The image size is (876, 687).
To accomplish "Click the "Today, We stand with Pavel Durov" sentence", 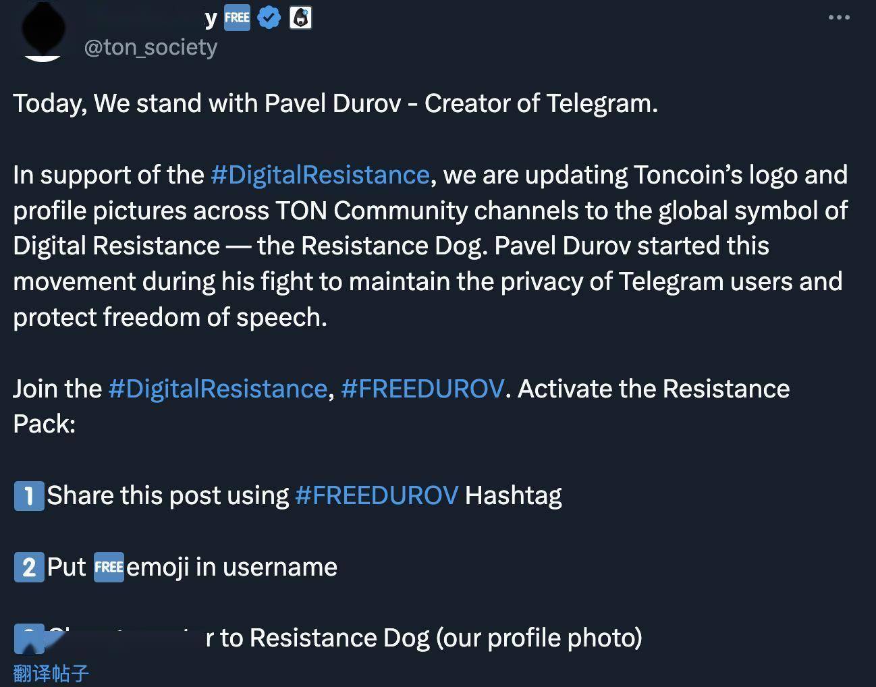I will tap(335, 103).
